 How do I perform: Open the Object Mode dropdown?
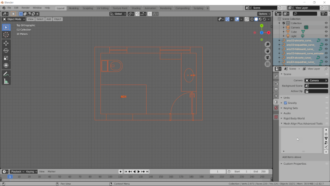(14, 19)
